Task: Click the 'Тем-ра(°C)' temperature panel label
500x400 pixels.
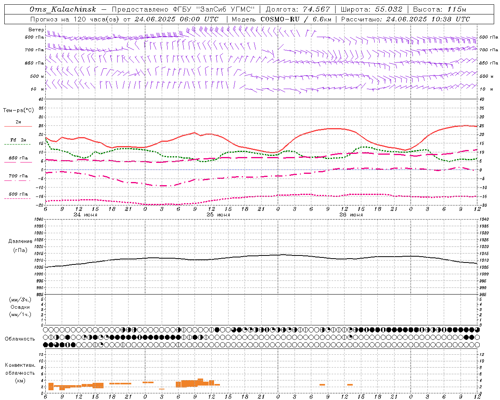Action: 18,111
